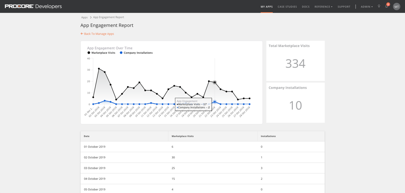Click the Apps breadcrumb link
Screen dimensions: 405x193
84,17
